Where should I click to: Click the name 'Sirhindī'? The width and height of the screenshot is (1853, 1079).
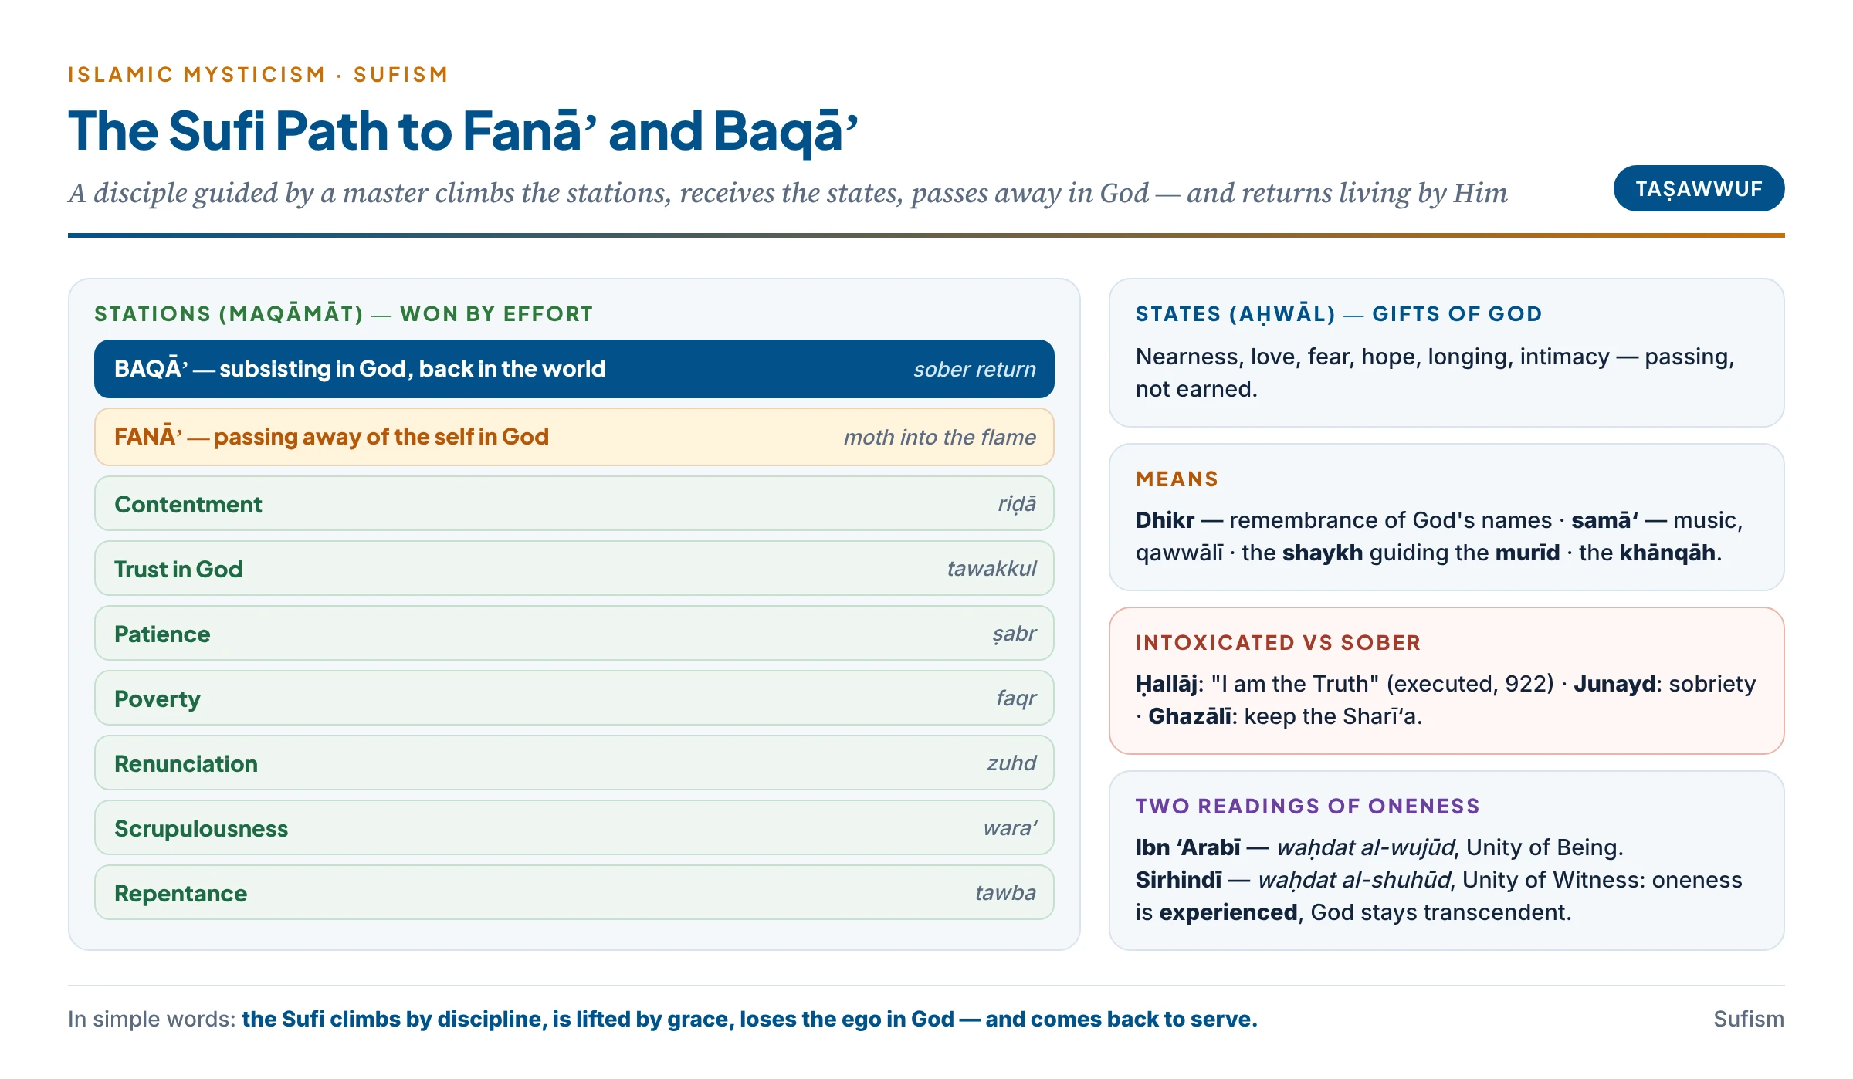point(1178,880)
